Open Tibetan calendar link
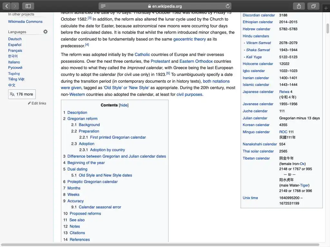Screen dimensions: 330x247 tap(256, 158)
